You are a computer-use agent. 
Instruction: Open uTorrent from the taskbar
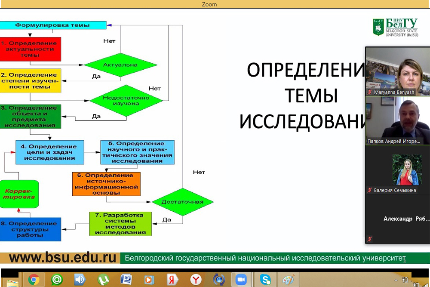[103, 280]
